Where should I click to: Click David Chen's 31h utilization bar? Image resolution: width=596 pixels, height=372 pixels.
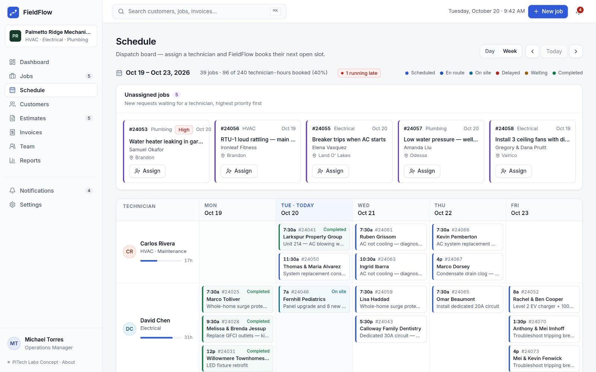coord(161,338)
